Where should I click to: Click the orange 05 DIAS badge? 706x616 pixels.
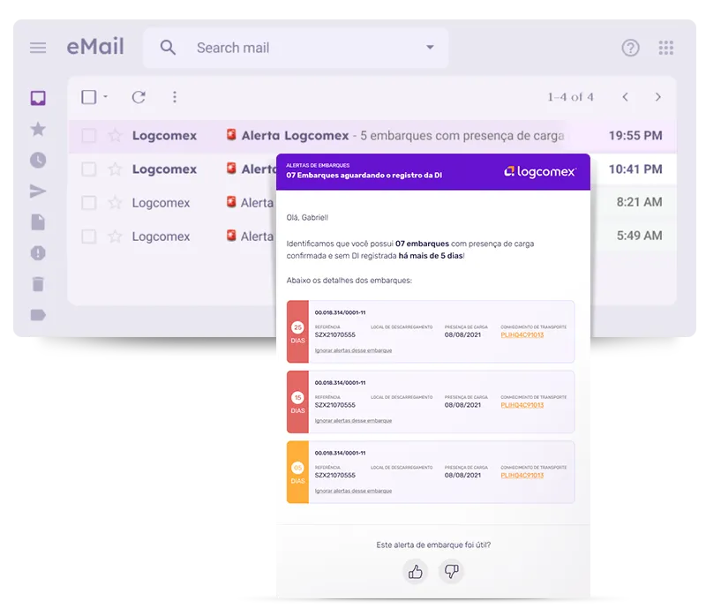(297, 472)
